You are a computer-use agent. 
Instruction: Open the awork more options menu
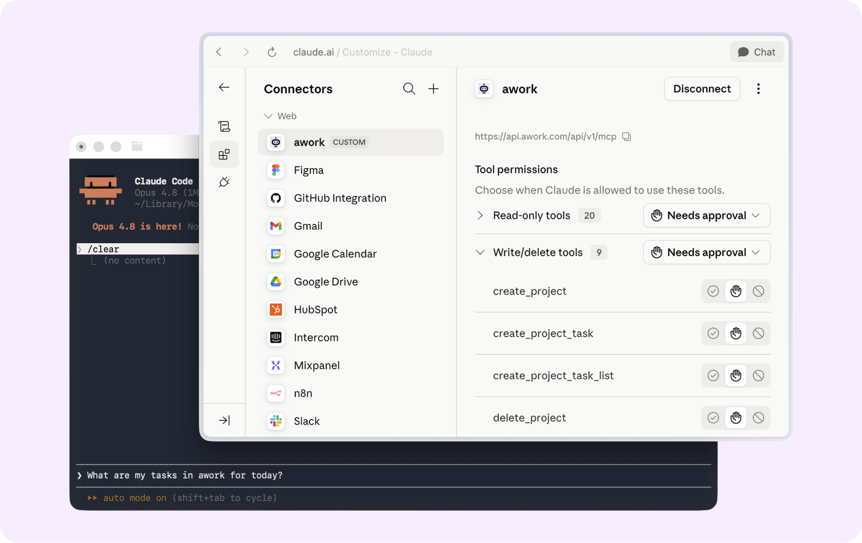(758, 89)
